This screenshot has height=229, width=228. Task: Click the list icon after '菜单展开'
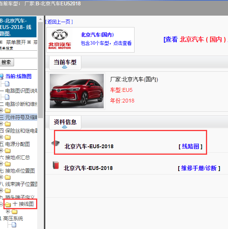[29, 42]
